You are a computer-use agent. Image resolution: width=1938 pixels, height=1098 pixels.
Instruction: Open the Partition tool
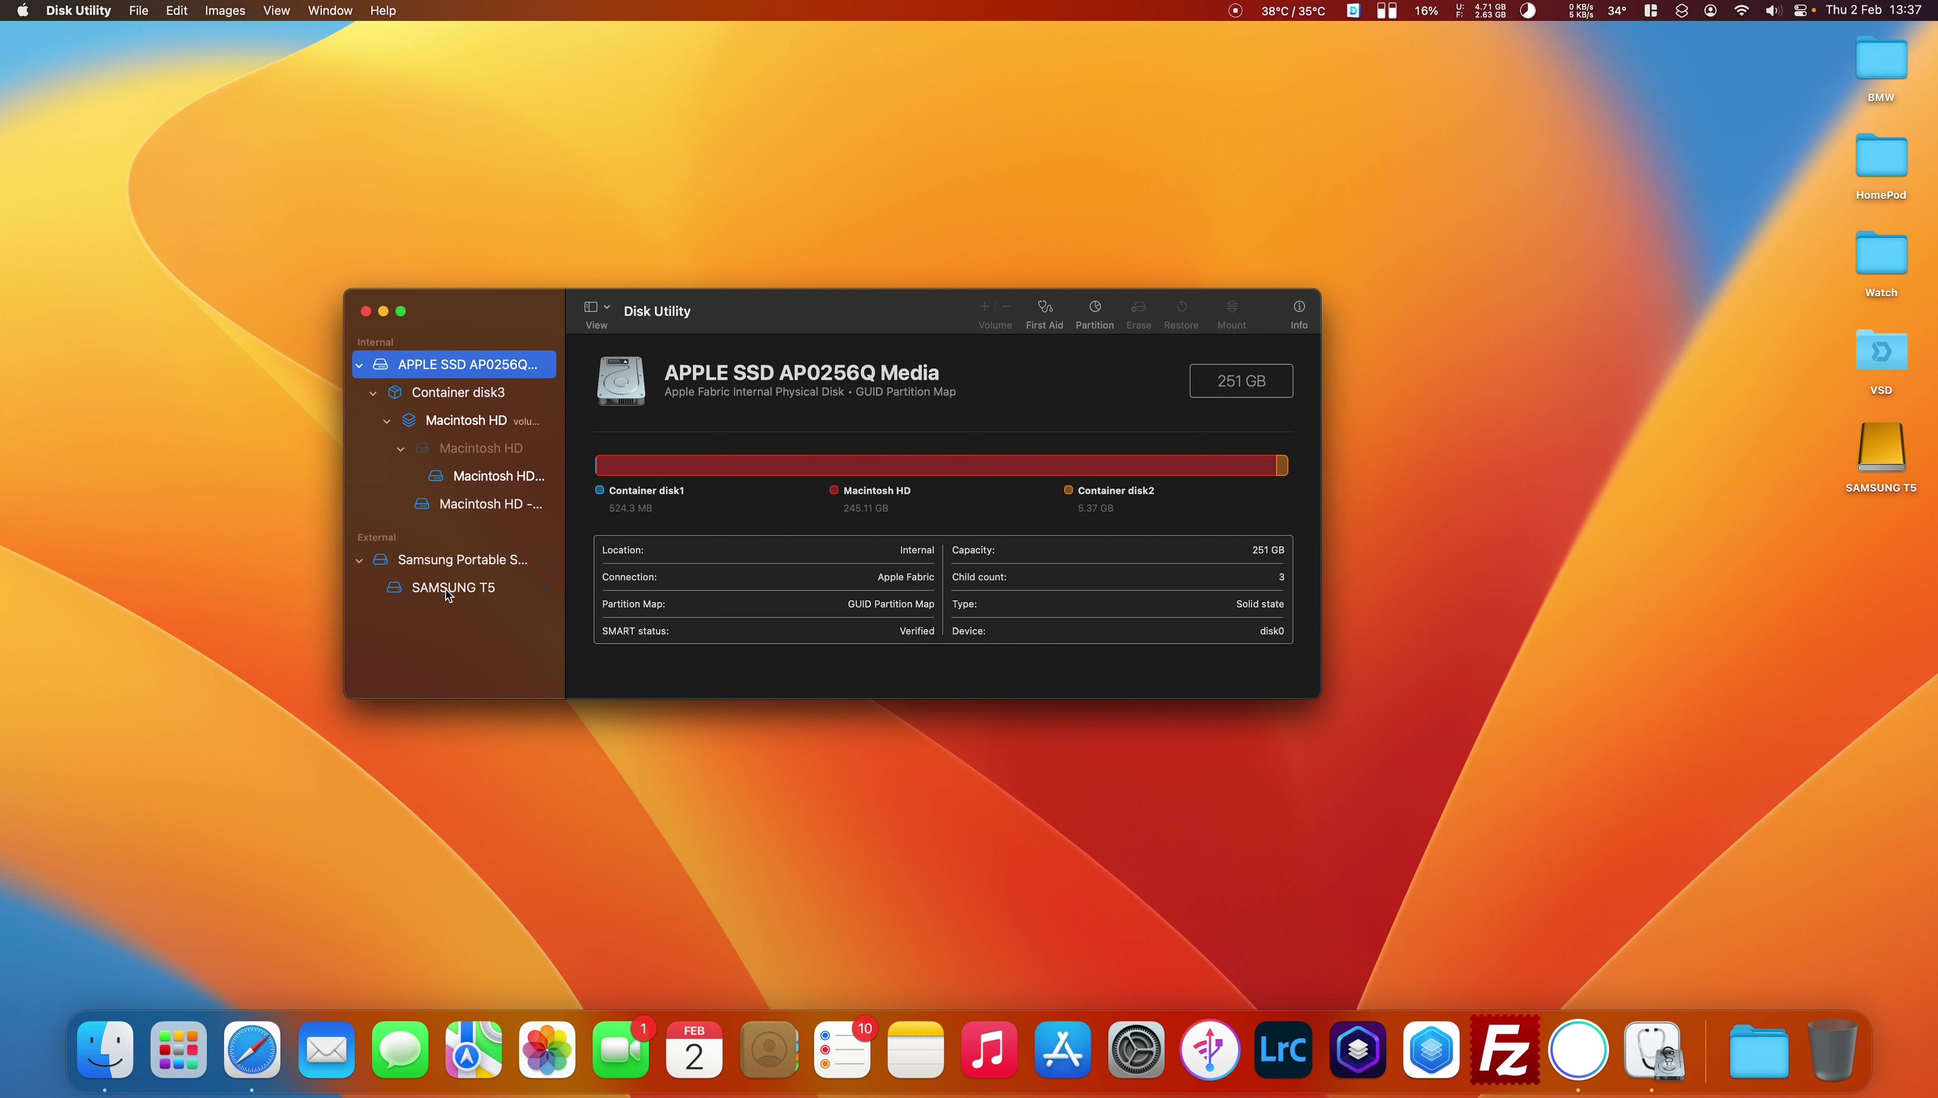(x=1094, y=314)
